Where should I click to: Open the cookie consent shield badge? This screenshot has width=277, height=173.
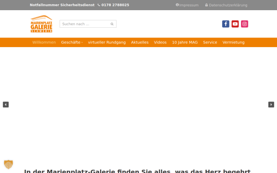coord(8,164)
